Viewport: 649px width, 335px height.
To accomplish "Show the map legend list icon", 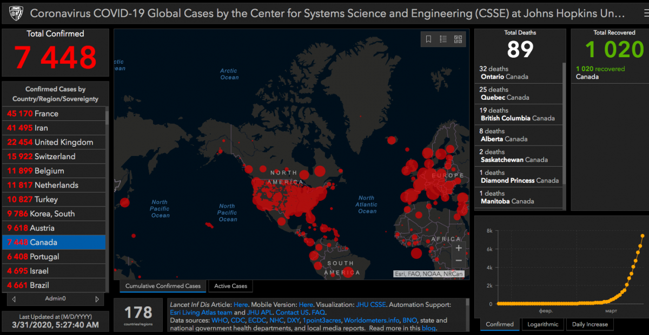I will [443, 39].
